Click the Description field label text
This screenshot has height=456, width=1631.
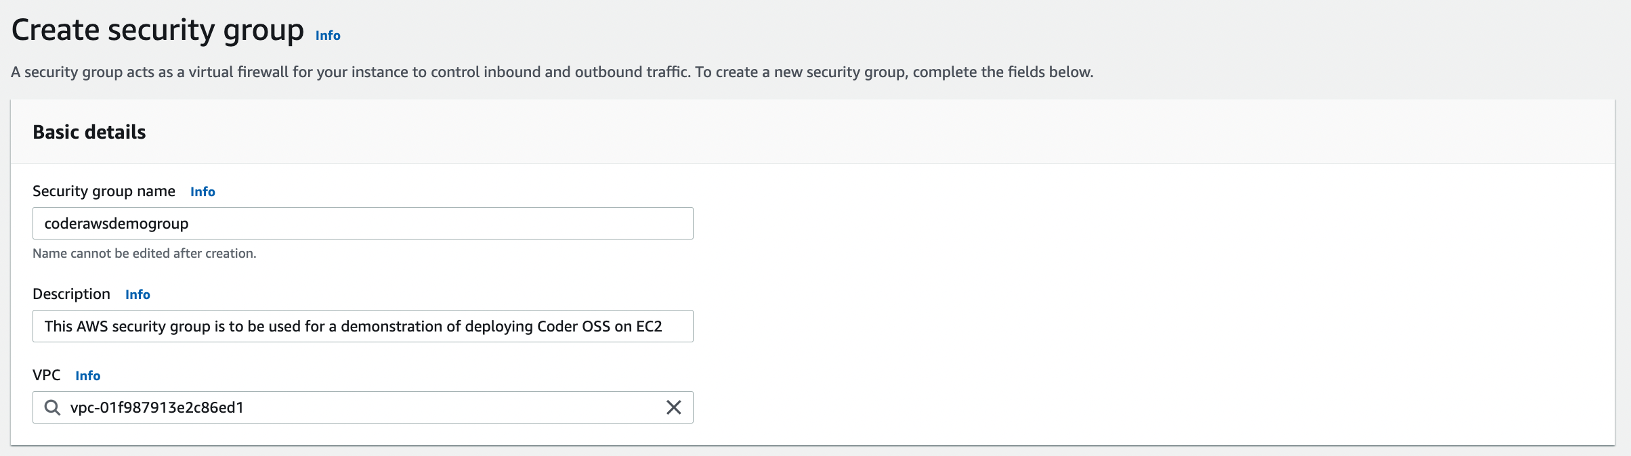pos(71,294)
